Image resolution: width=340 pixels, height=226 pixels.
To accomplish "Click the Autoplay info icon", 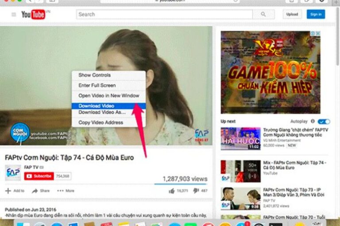I will click(313, 121).
